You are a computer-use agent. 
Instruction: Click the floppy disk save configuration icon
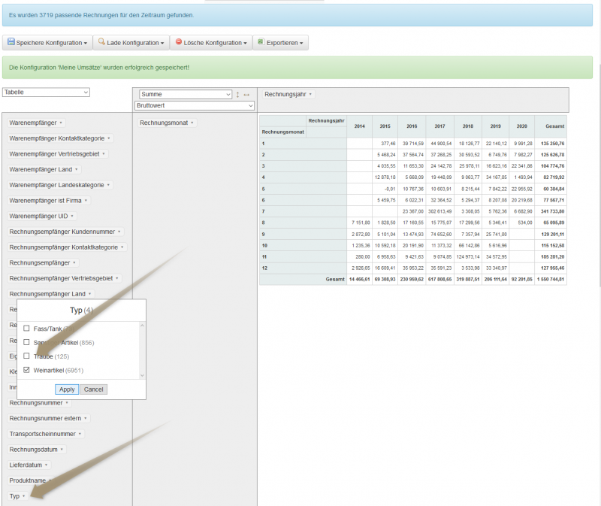pyautogui.click(x=11, y=43)
